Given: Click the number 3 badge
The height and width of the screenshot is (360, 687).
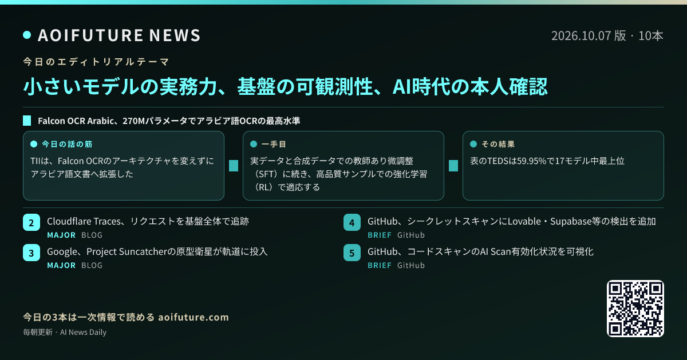Looking at the screenshot, I should tap(31, 253).
